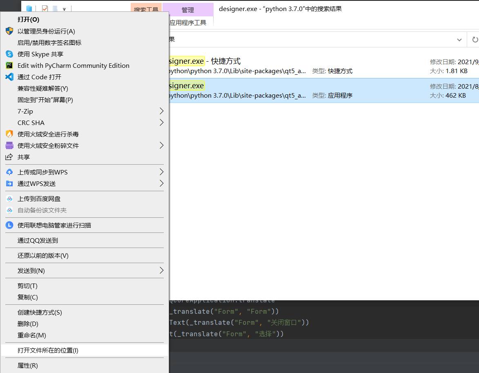Viewport: 479px width, 373px height.
Task: Open quick access toolbar customize dropdown
Action: point(65,9)
